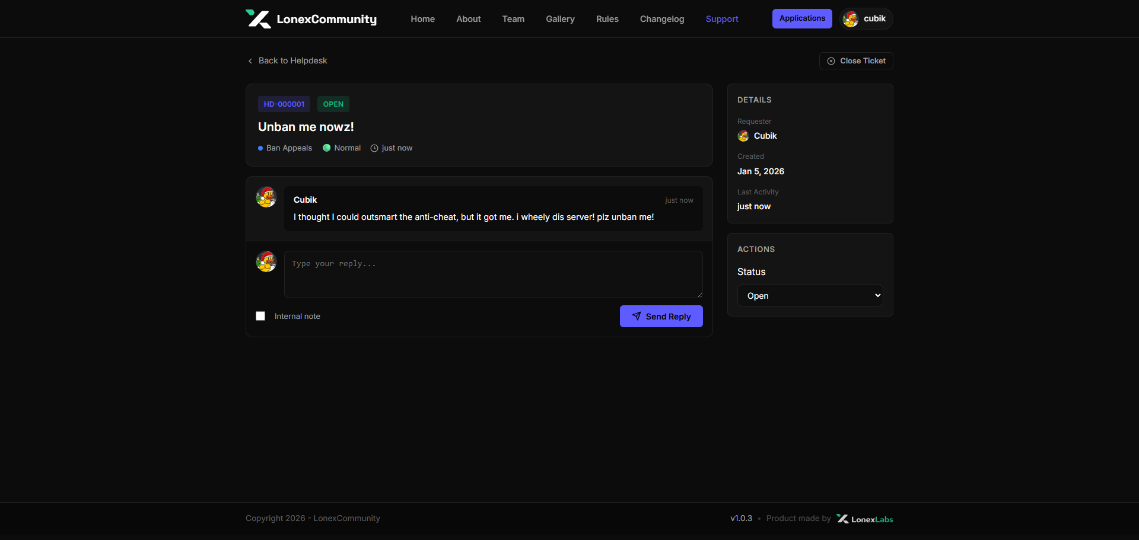View the Changelog page
Viewport: 1139px width, 540px height.
coord(661,19)
